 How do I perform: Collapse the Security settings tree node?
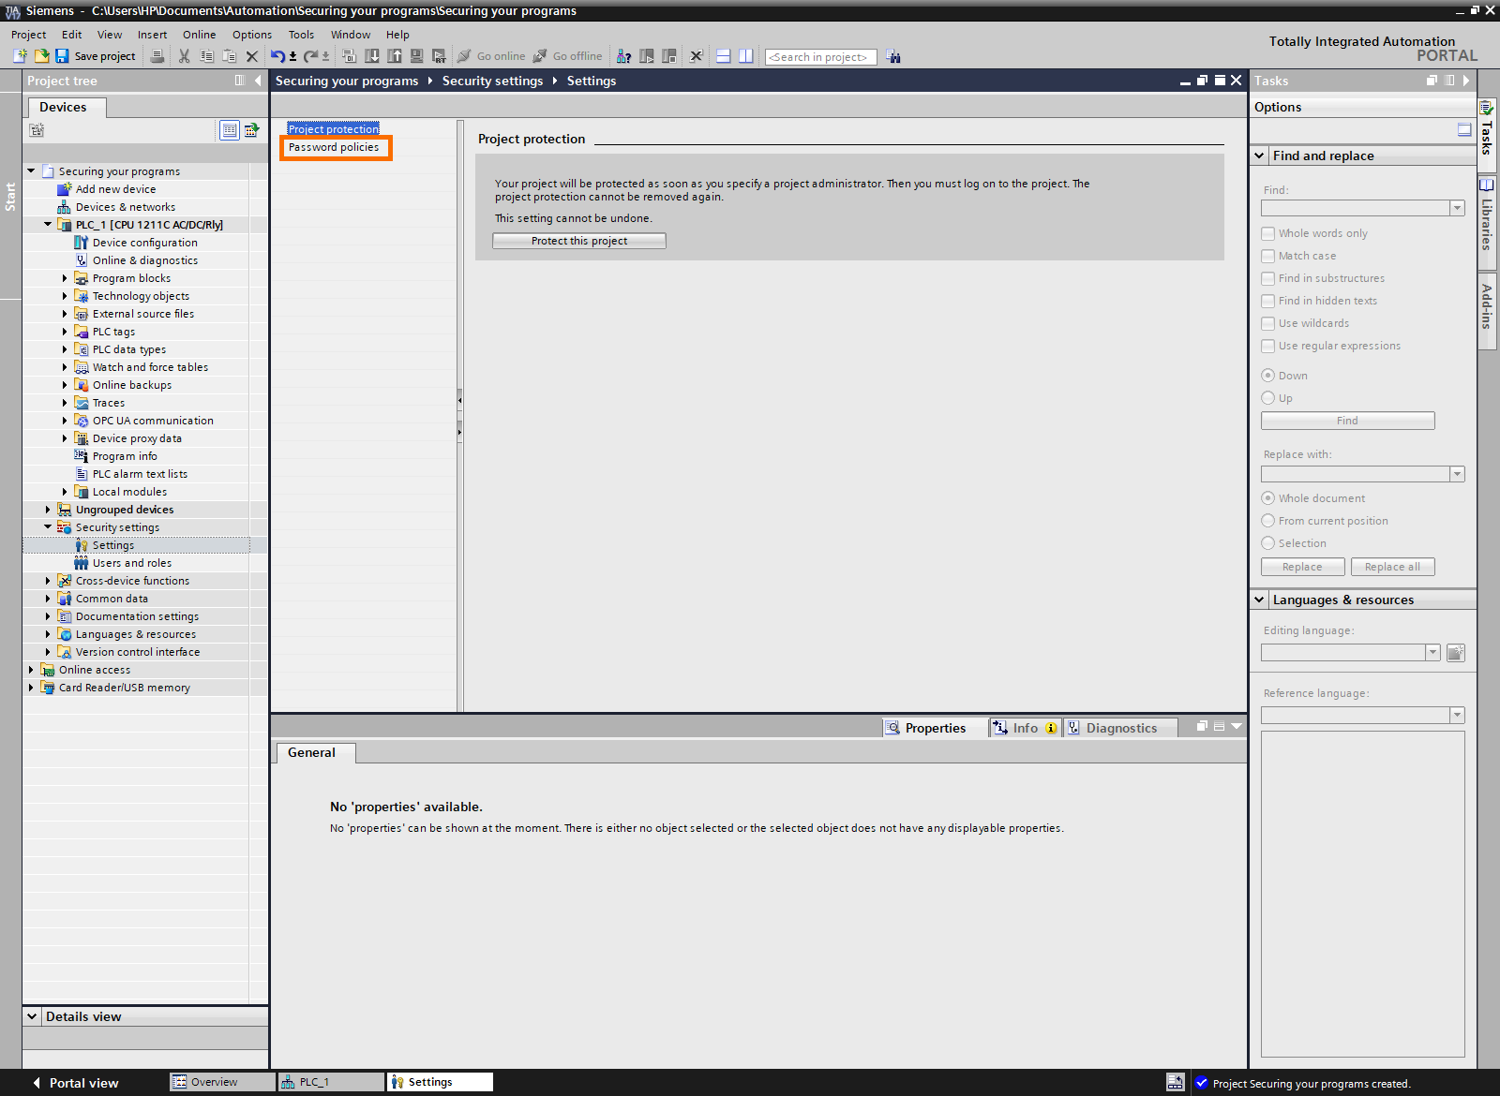pyautogui.click(x=48, y=526)
